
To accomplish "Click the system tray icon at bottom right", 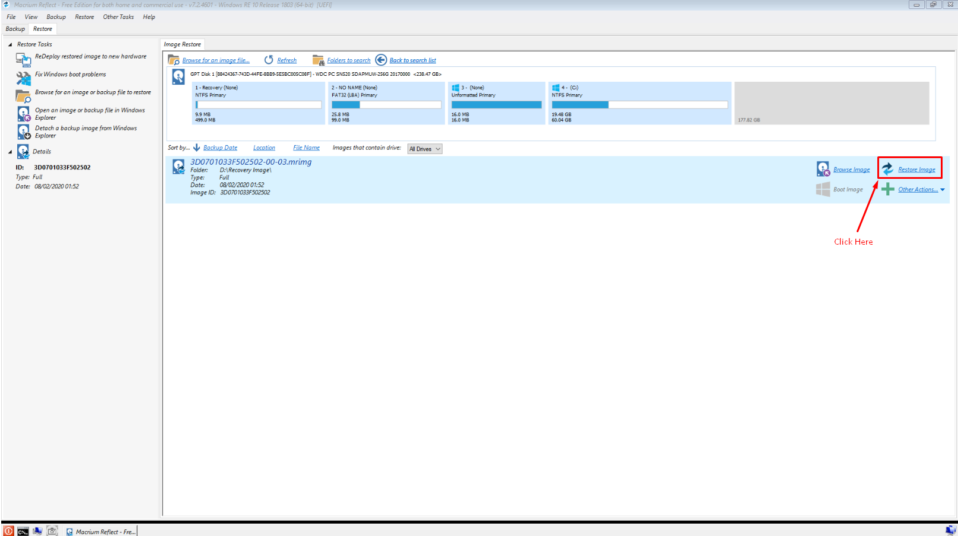I will 950,531.
